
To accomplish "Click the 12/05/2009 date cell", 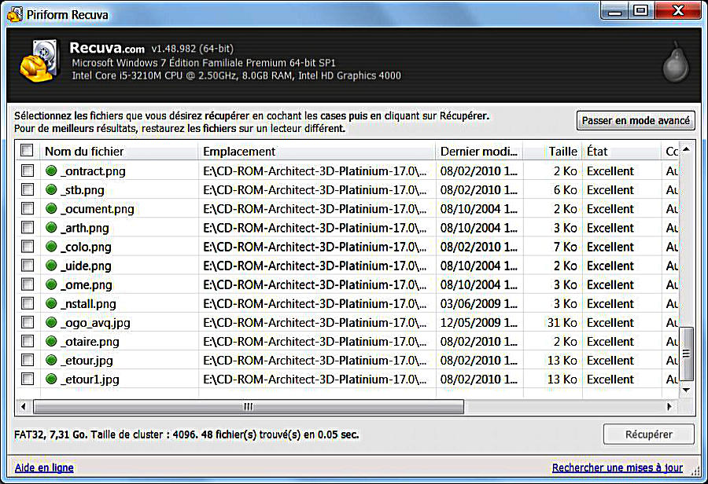I will 479,323.
